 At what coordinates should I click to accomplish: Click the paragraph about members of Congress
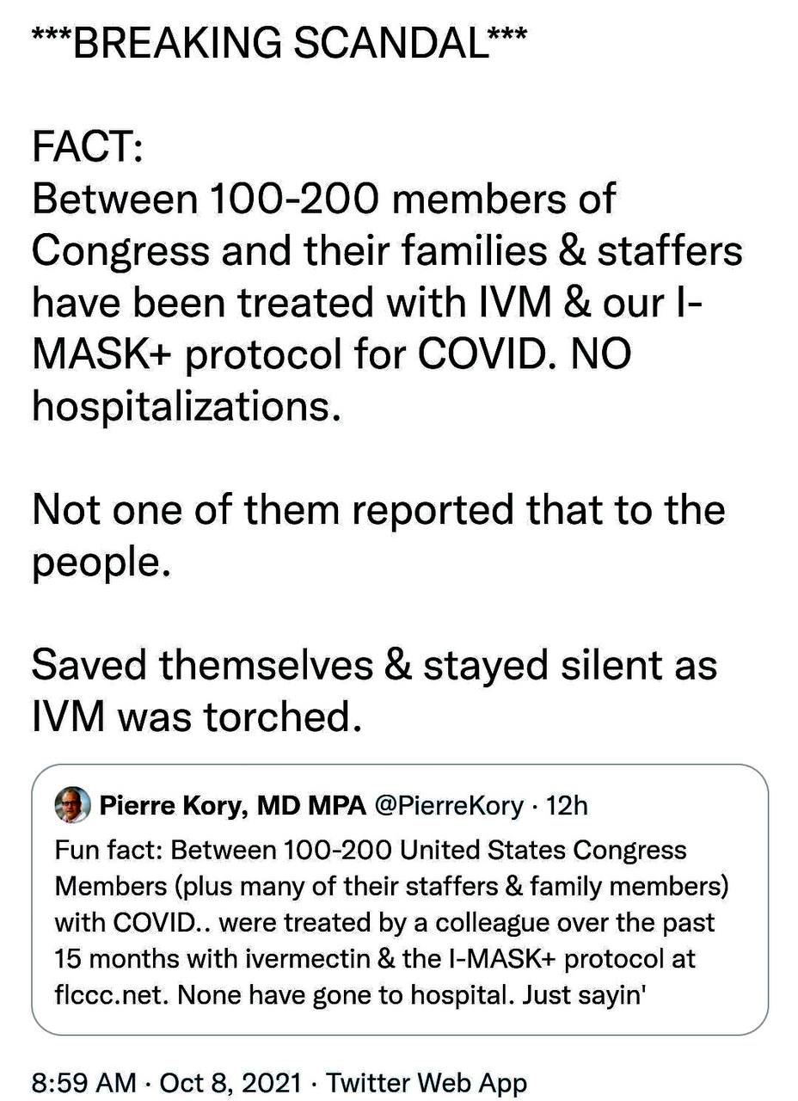pos(387,301)
